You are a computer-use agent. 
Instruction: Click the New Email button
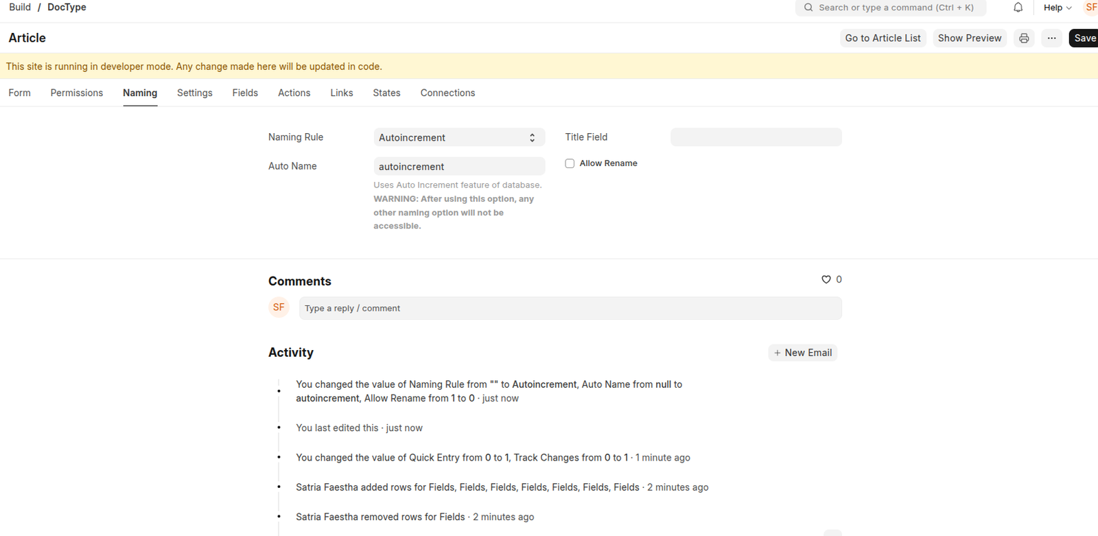click(802, 353)
